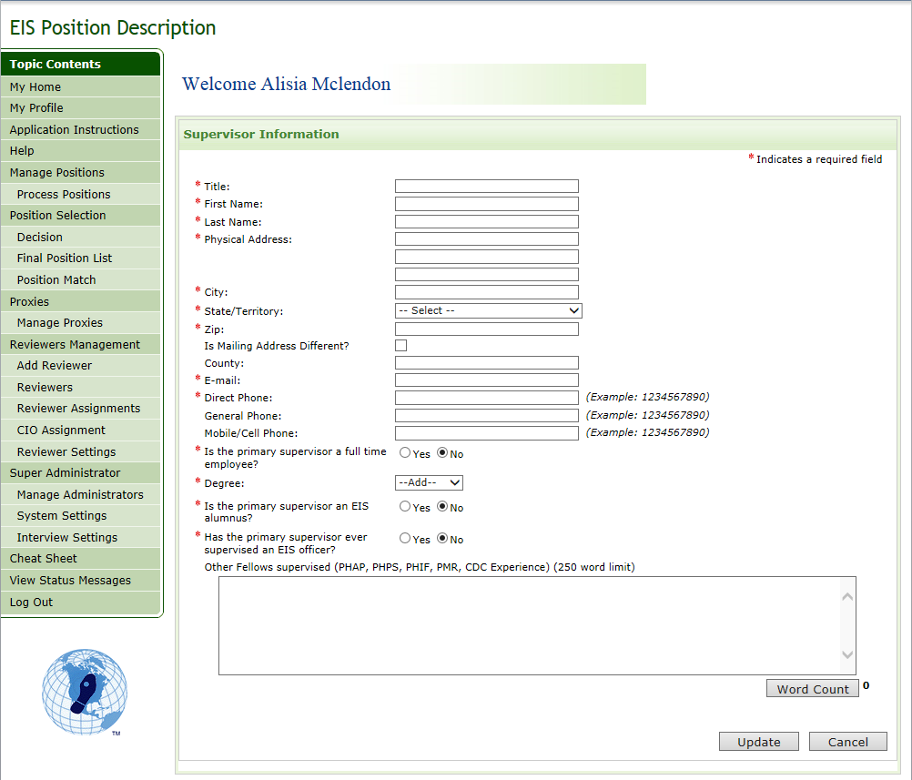Choose No for supervised an EIS officer
The height and width of the screenshot is (780, 912).
point(443,539)
